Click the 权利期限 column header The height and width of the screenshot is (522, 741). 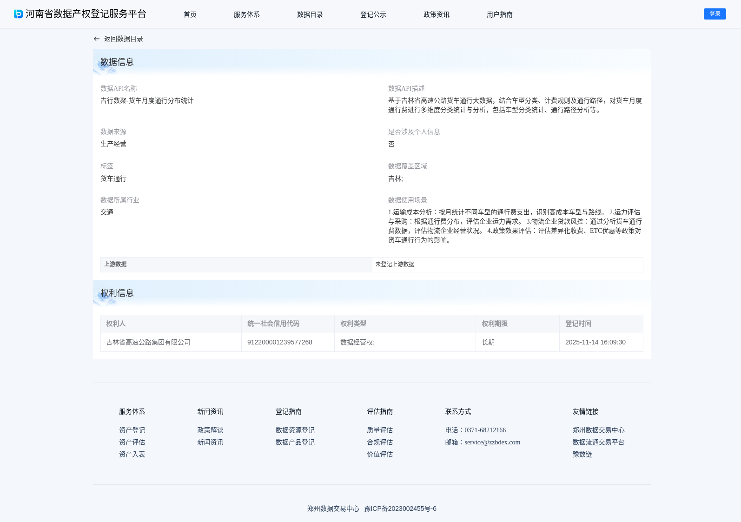point(518,324)
